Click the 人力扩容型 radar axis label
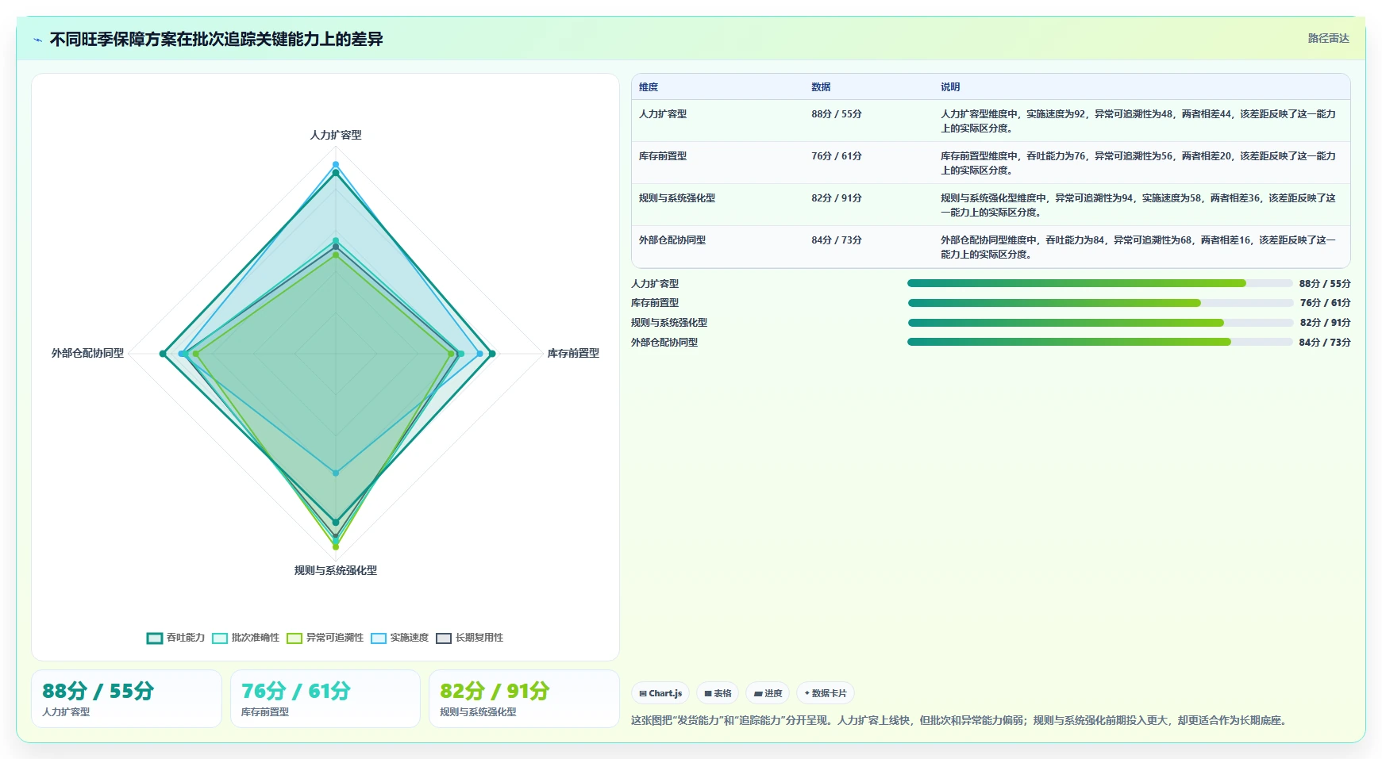 pyautogui.click(x=336, y=135)
